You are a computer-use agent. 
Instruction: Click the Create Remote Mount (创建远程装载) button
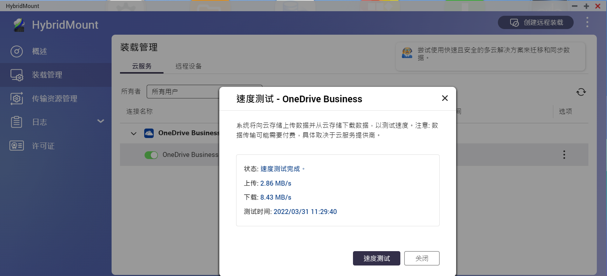pos(536,22)
